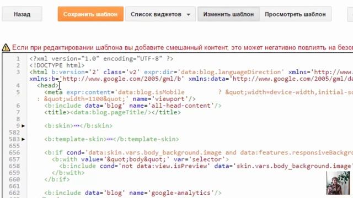Click the <head> tag on line 4
353x198 pixels.
(x=48, y=86)
